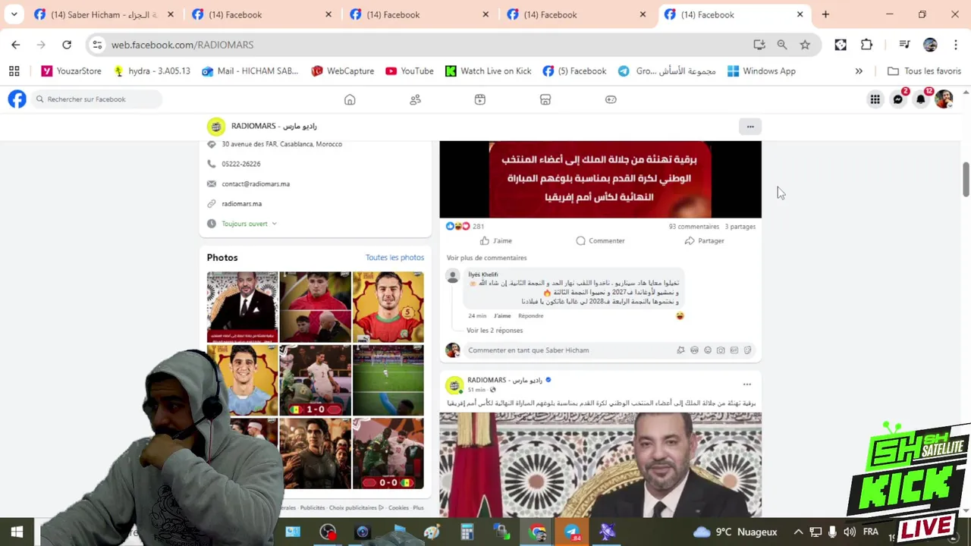This screenshot has height=546, width=971.
Task: Insert an emoji in the comment box
Action: pos(708,350)
